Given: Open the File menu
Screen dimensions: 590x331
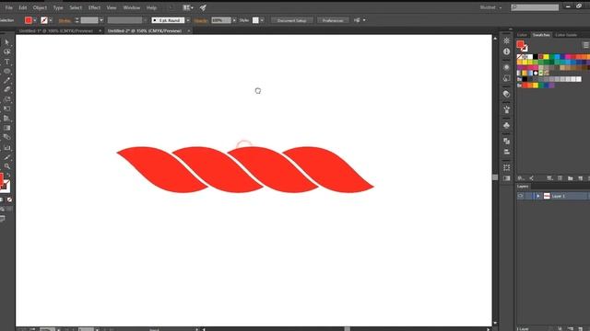Looking at the screenshot, I should pos(8,7).
